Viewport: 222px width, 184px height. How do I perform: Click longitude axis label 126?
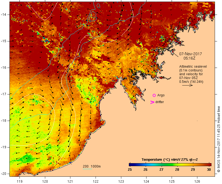(197, 182)
